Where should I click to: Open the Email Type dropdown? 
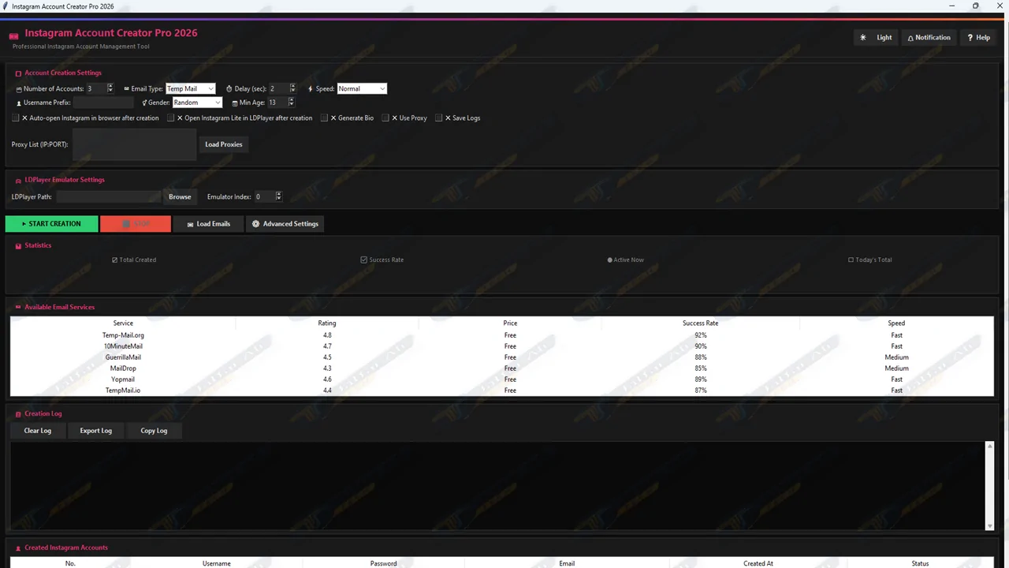coord(190,89)
